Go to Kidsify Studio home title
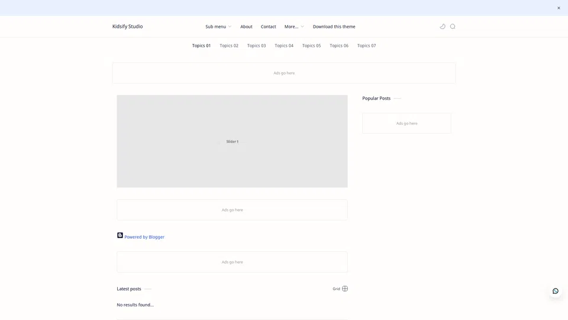Image resolution: width=568 pixels, height=320 pixels. tap(128, 27)
